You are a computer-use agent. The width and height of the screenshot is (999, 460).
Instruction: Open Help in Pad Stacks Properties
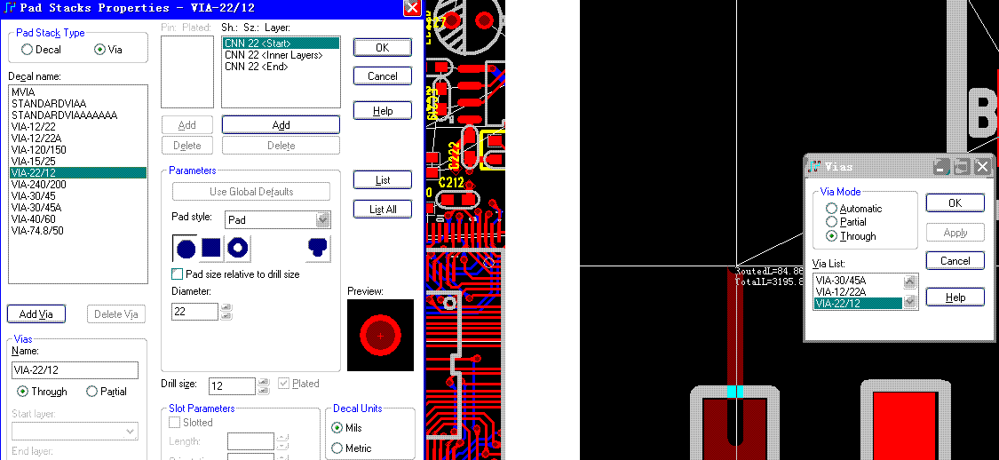(x=382, y=110)
